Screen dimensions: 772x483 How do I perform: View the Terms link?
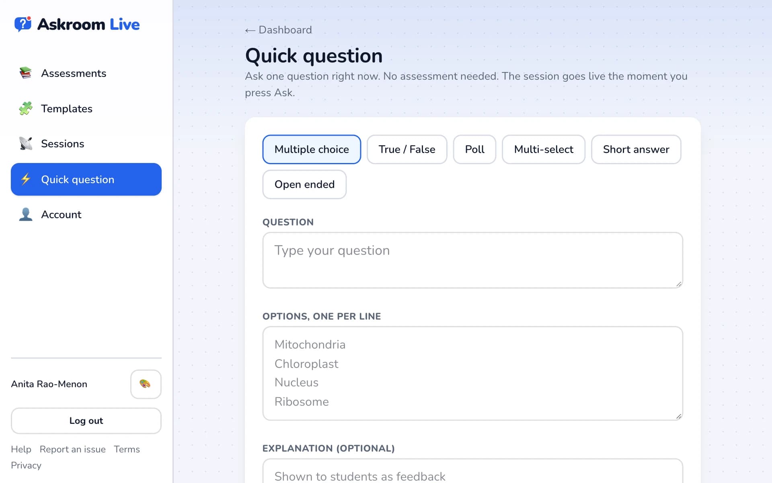[127, 449]
